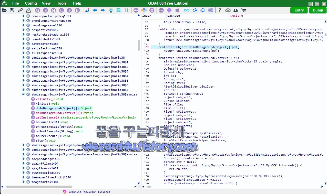This screenshot has height=194, width=327.
Task: Select the onPostExecute(Object):void method
Action: pyautogui.click(x=59, y=127)
